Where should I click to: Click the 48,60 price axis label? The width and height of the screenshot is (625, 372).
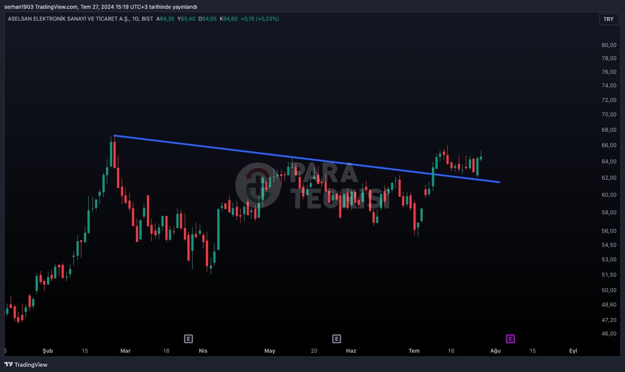tap(609, 305)
